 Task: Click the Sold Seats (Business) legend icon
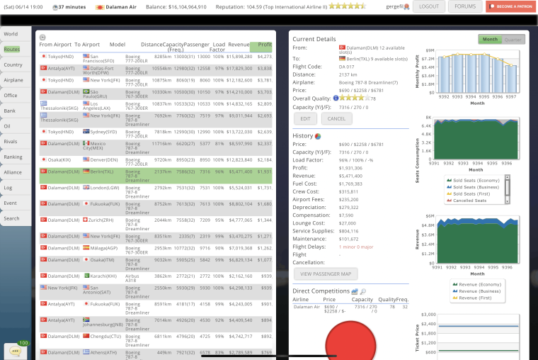[x=449, y=187]
